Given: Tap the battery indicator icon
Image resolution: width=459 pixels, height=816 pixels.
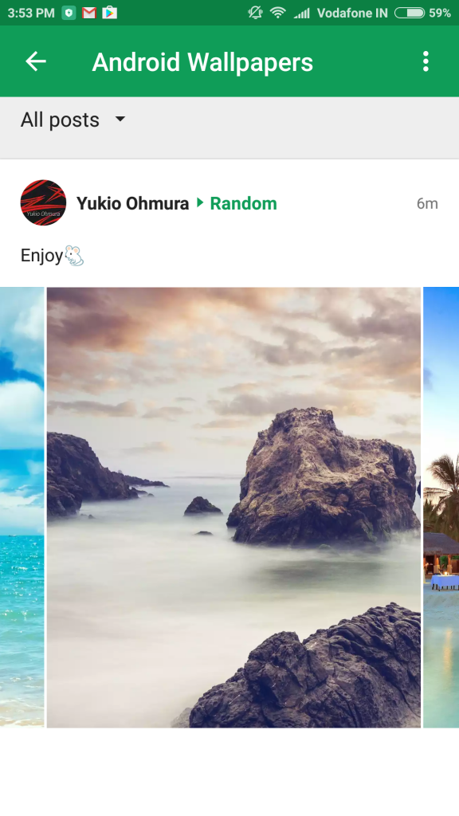Looking at the screenshot, I should pos(410,13).
